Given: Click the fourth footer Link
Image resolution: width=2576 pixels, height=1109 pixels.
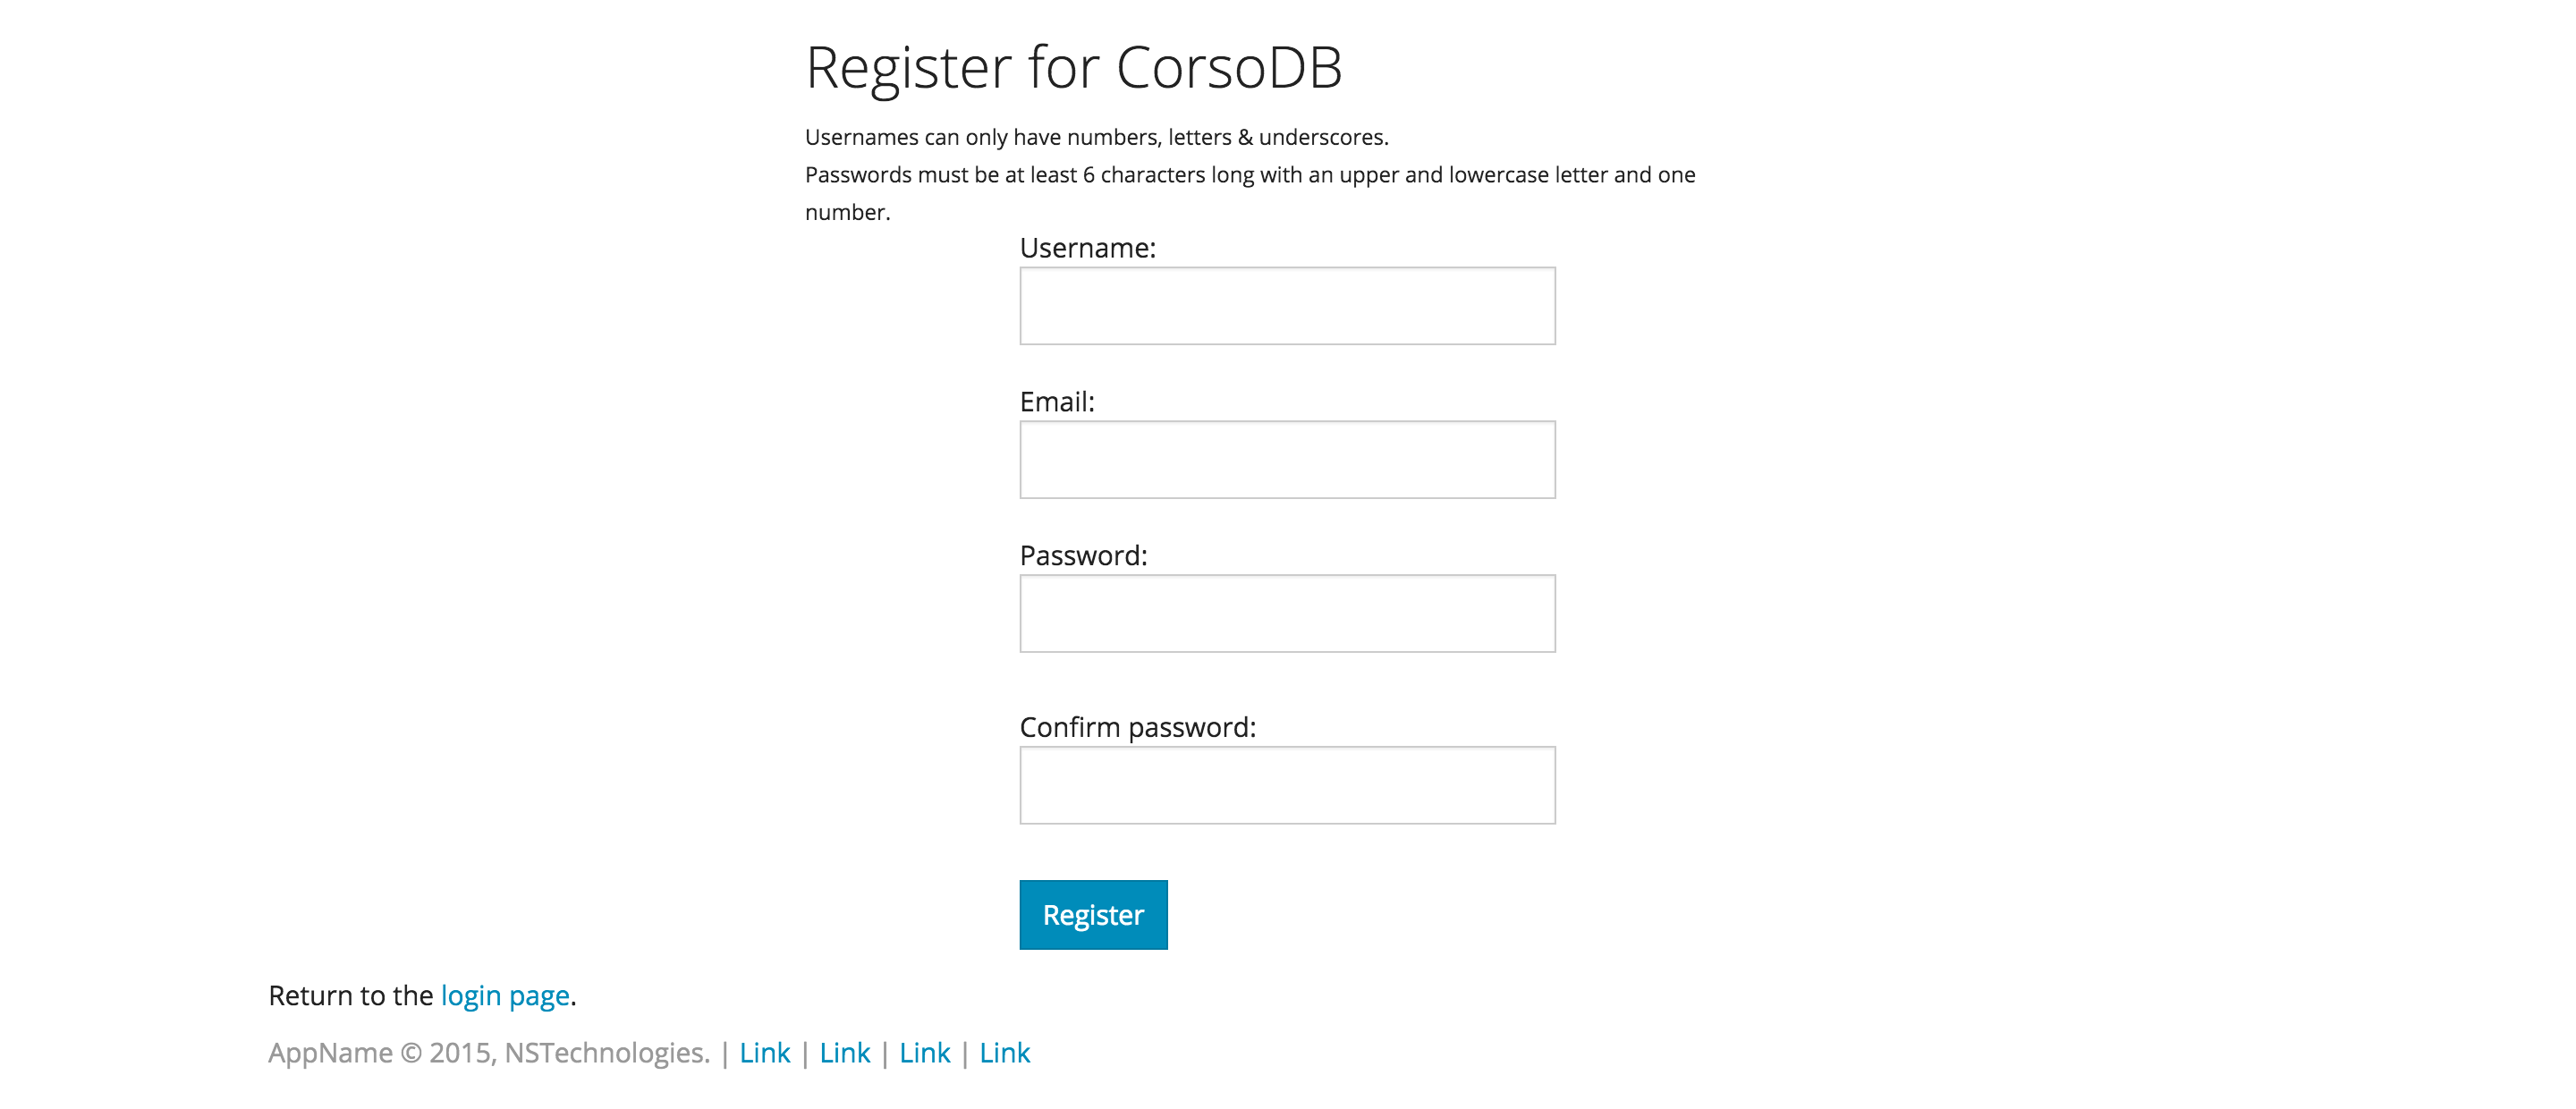Looking at the screenshot, I should [x=1005, y=1052].
